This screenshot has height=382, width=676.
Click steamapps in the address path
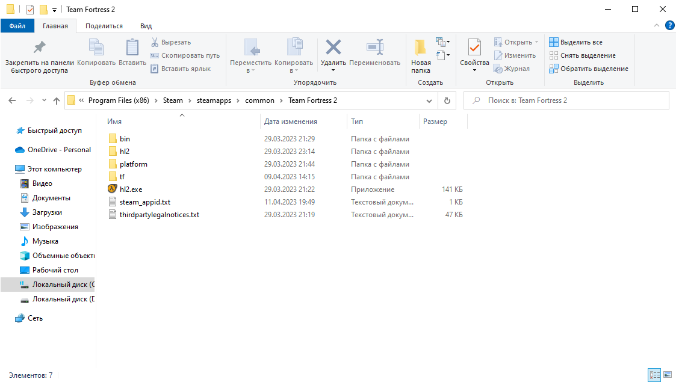pos(214,100)
